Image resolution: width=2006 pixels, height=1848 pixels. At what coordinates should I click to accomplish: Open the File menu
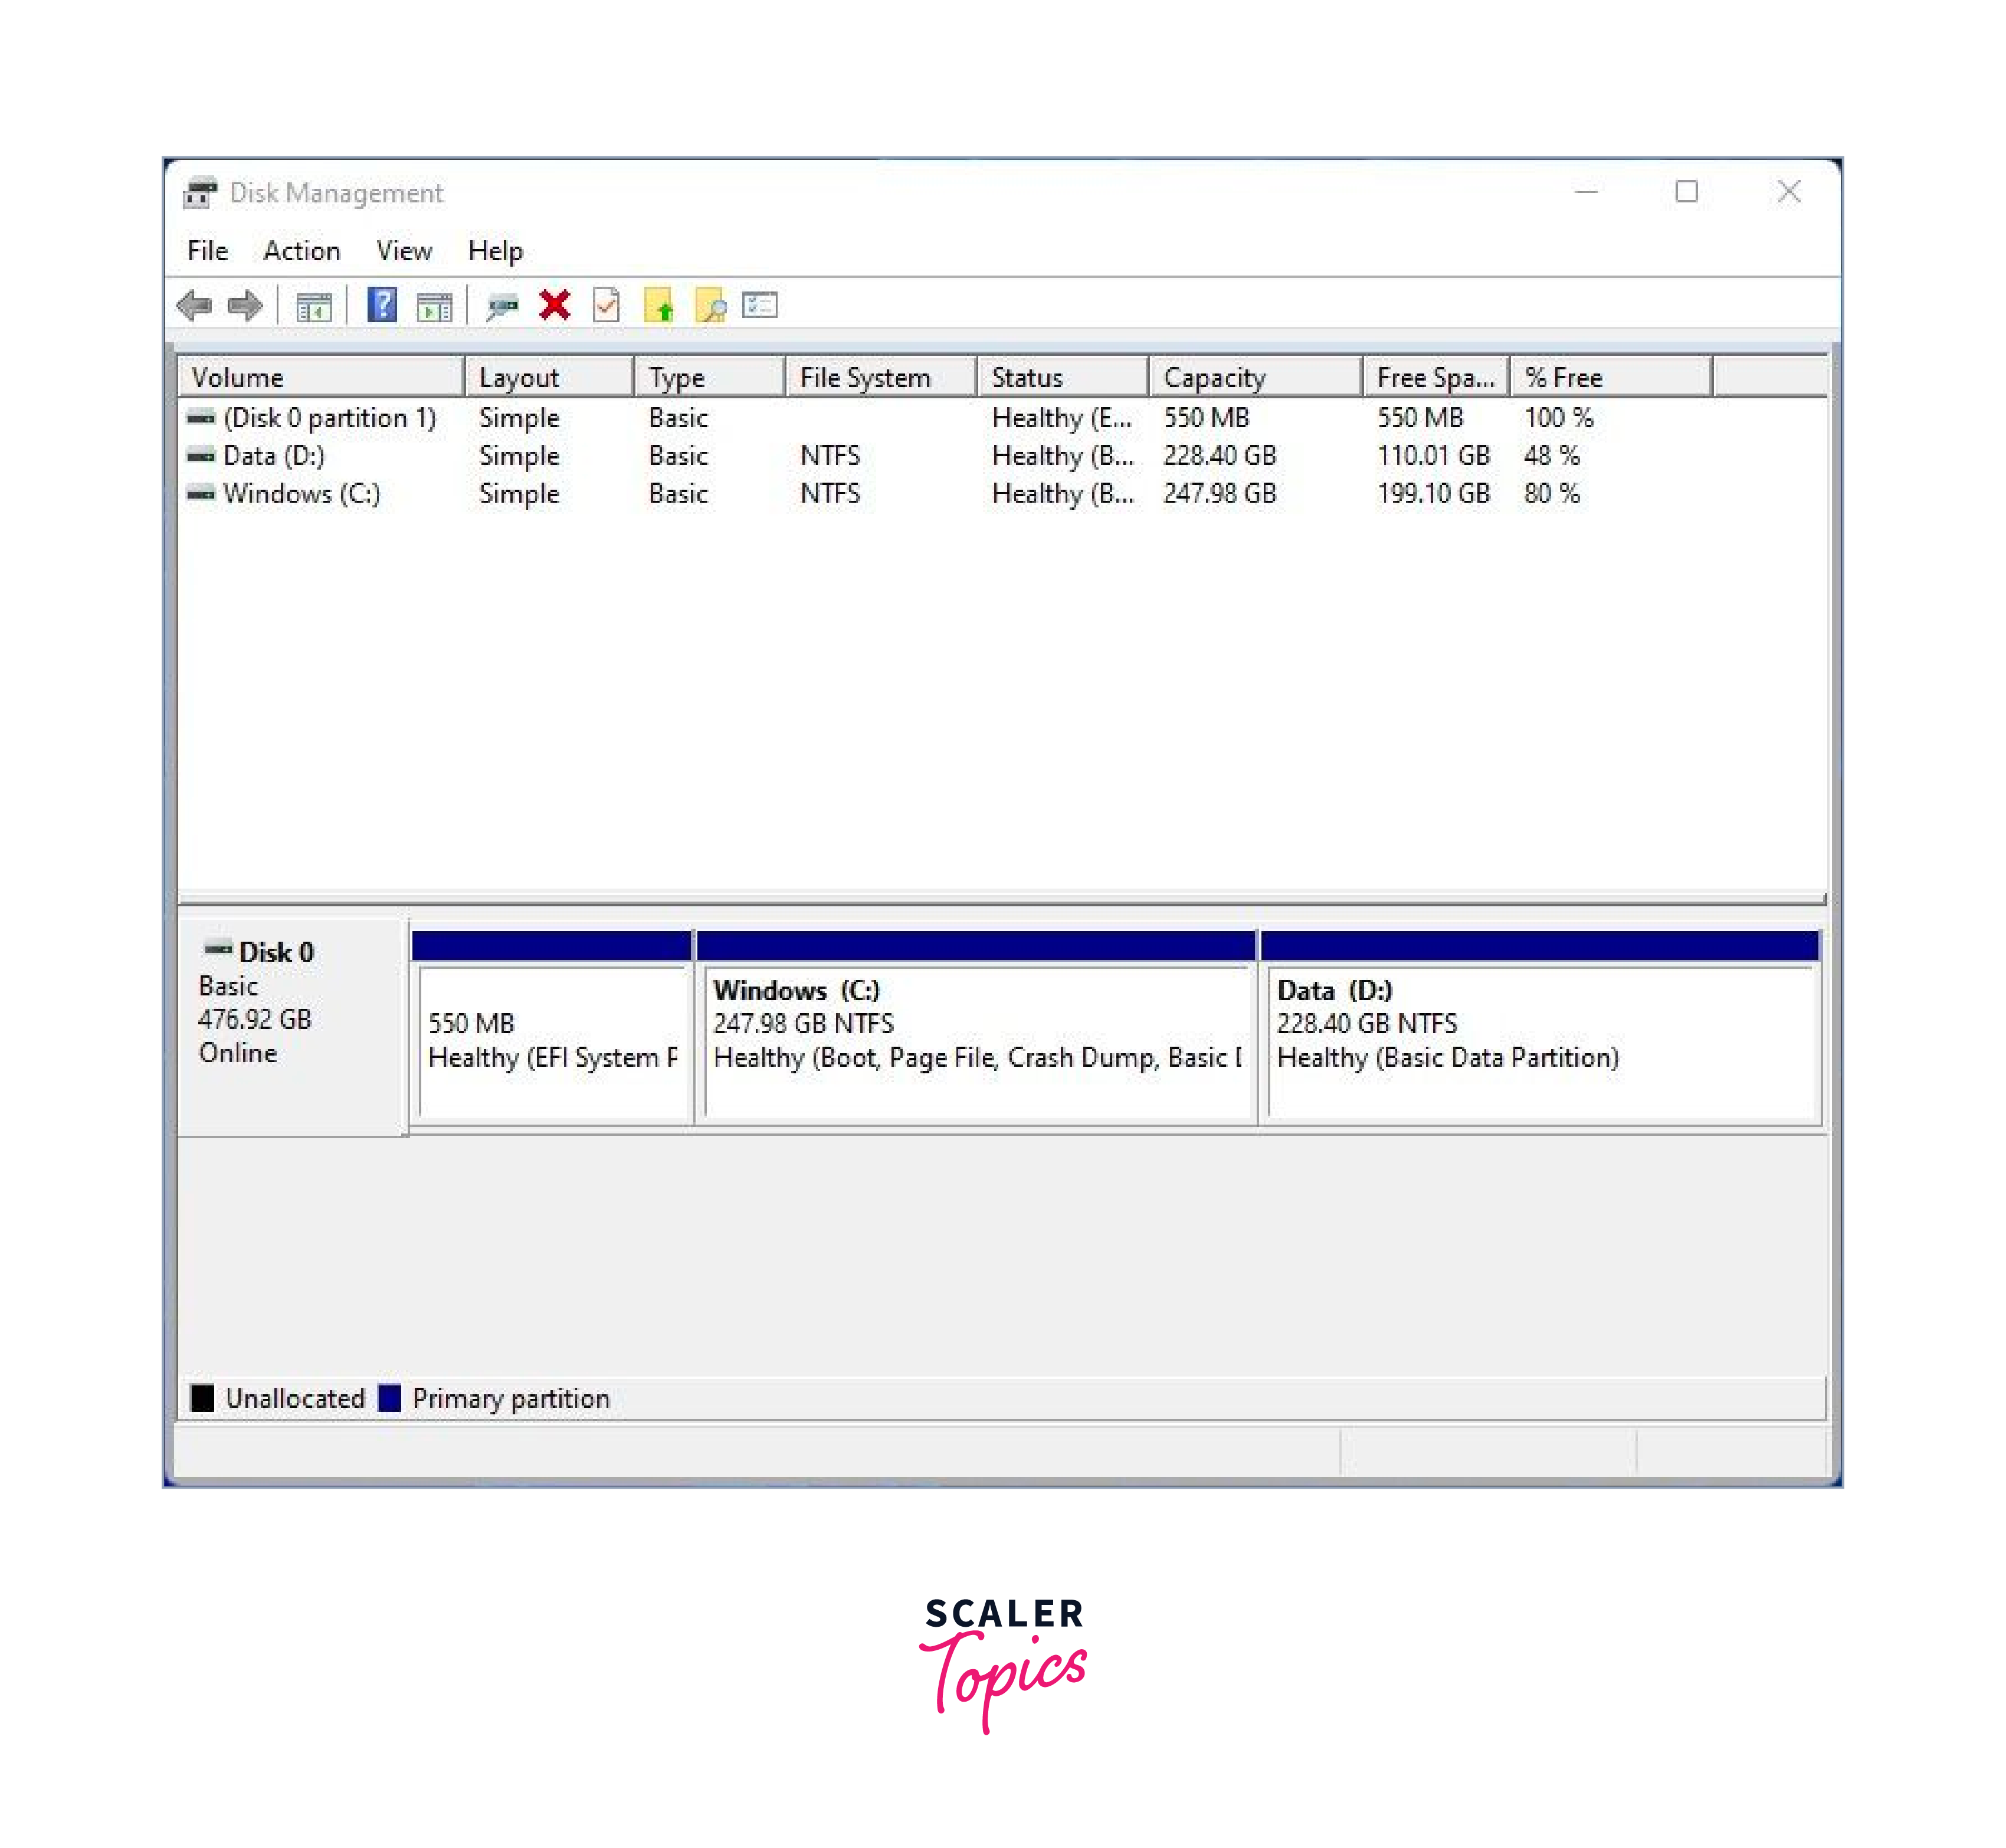click(x=207, y=251)
